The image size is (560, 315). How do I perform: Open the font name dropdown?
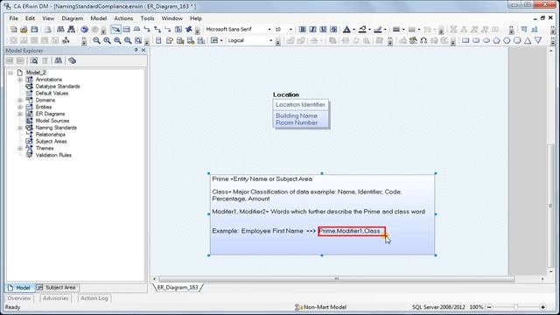269,29
